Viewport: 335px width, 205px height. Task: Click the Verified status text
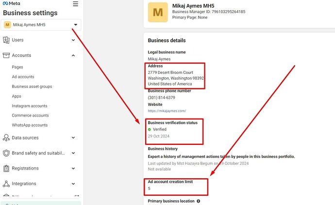coord(160,129)
